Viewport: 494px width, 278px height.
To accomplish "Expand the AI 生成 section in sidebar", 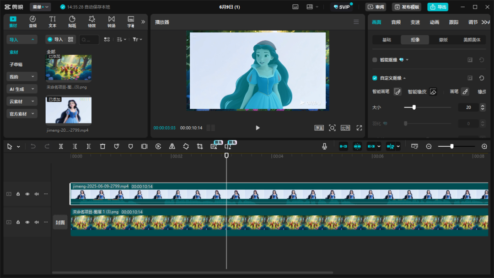I will tap(21, 89).
